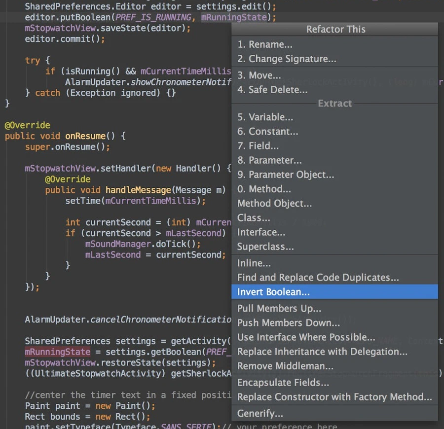Screen dimensions: 444x429
Task: Click @Override annotation above handleMessage
Action: point(68,179)
